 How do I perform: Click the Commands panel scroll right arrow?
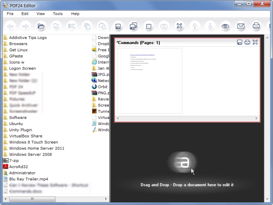click(x=256, y=118)
